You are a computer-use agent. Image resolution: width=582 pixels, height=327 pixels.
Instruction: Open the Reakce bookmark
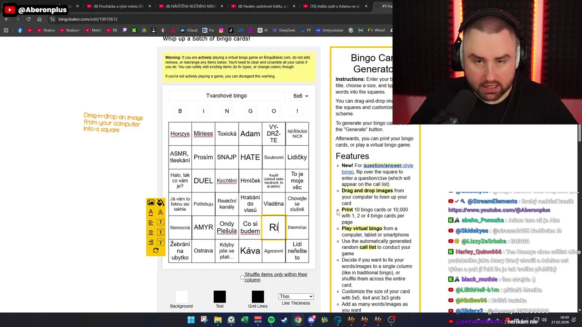coord(45,30)
